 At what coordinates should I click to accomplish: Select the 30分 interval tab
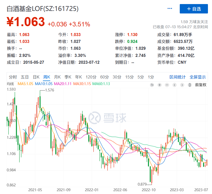click(x=117, y=77)
